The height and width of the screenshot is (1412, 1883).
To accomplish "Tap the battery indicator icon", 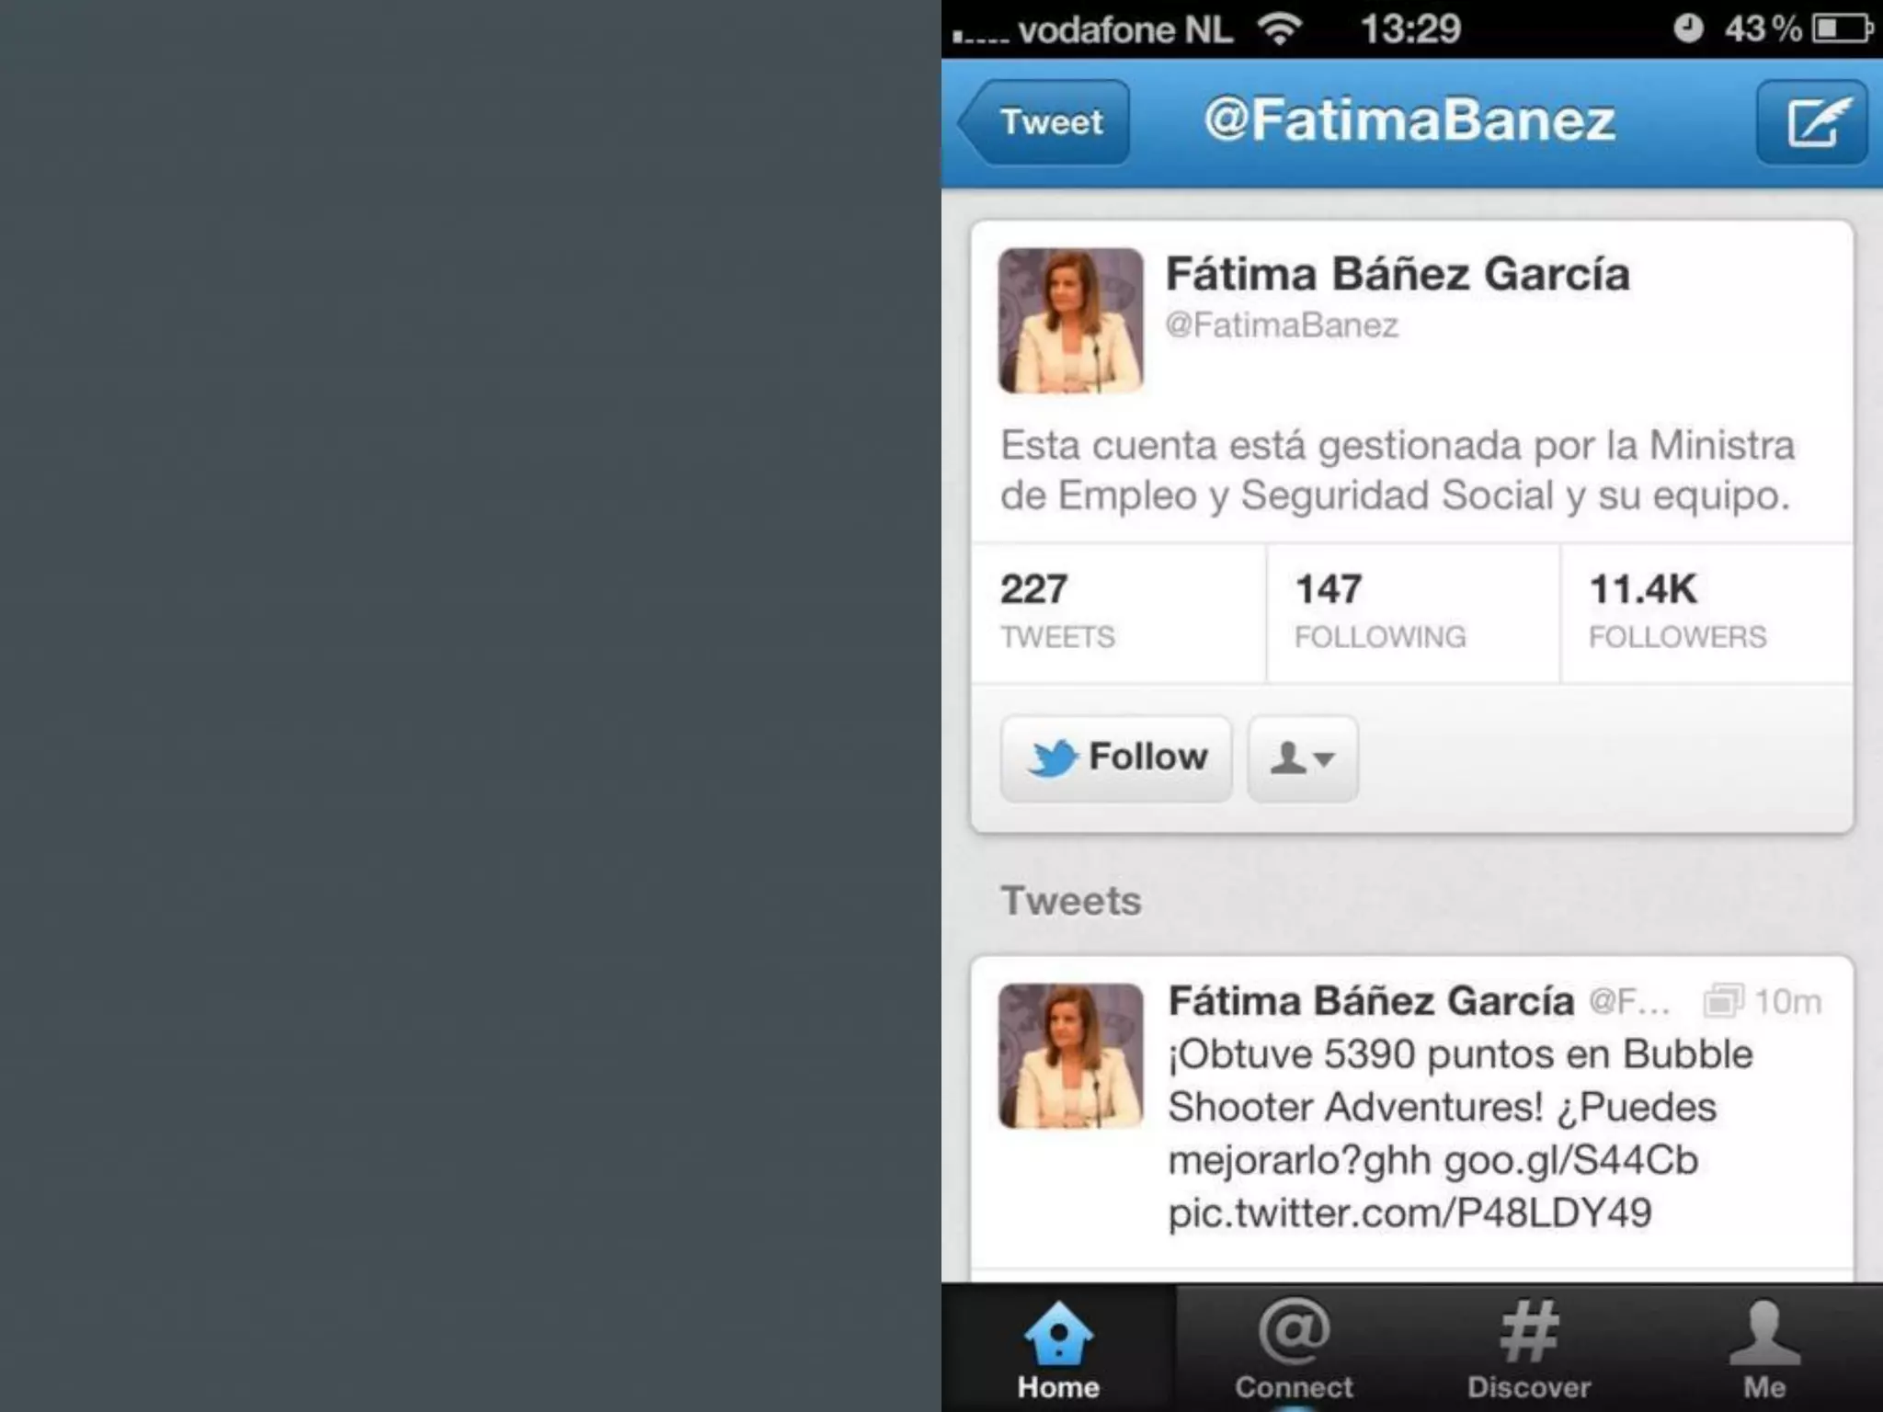I will click(x=1843, y=28).
